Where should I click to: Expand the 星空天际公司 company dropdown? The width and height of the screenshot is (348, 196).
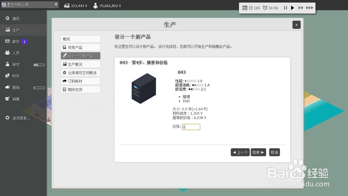click(30, 5)
